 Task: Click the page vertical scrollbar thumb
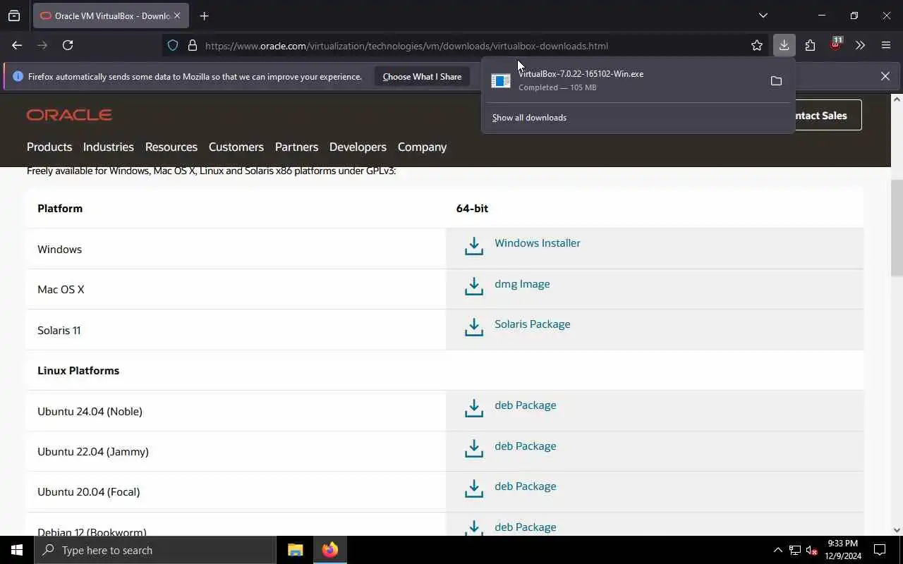[x=897, y=228]
